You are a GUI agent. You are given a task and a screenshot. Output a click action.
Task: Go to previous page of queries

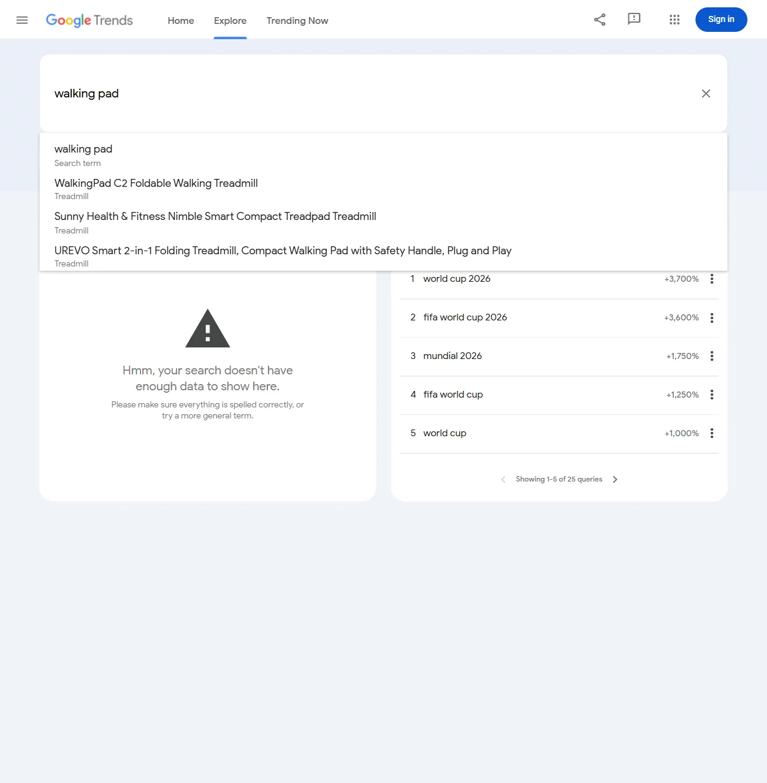click(x=503, y=479)
